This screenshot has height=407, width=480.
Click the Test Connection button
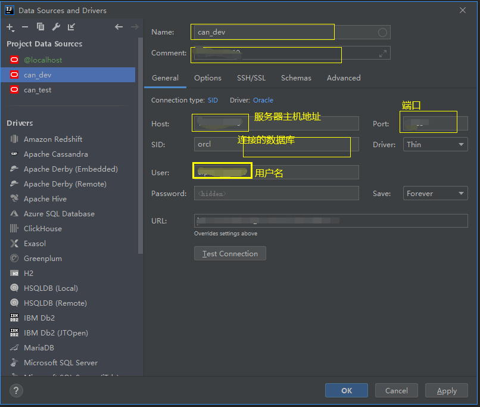230,254
